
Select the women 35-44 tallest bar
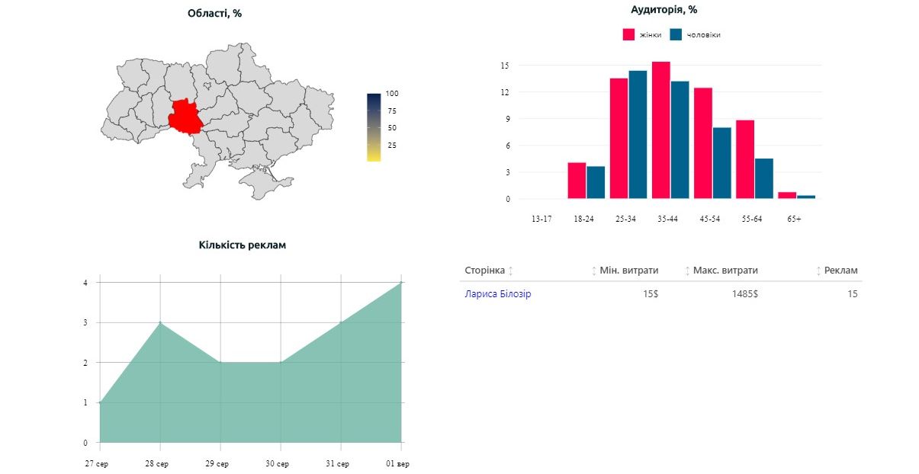pyautogui.click(x=660, y=130)
